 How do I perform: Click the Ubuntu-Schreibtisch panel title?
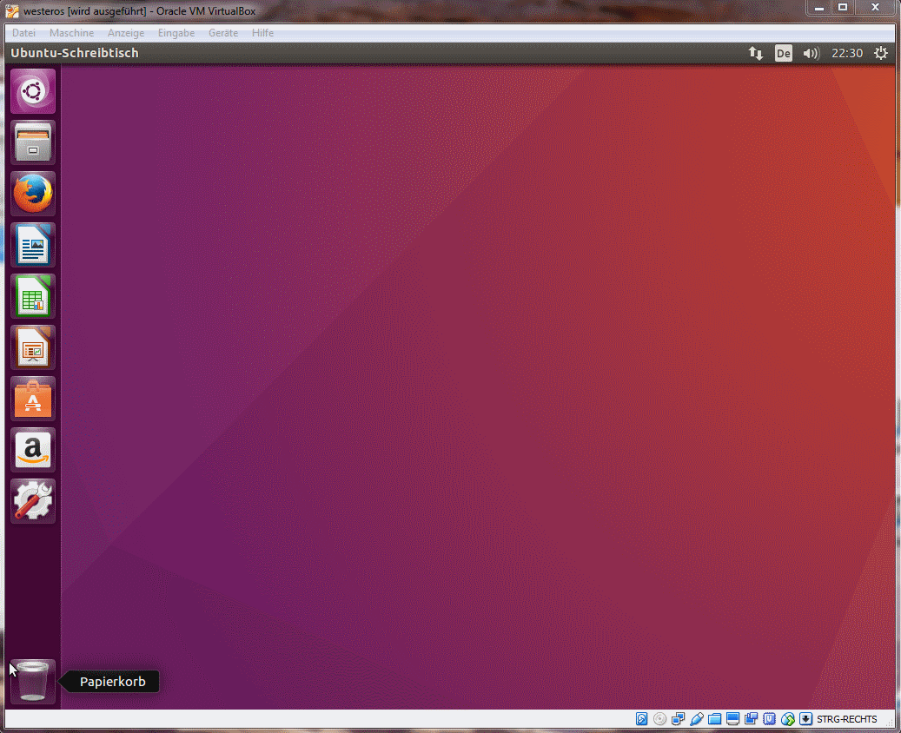75,53
